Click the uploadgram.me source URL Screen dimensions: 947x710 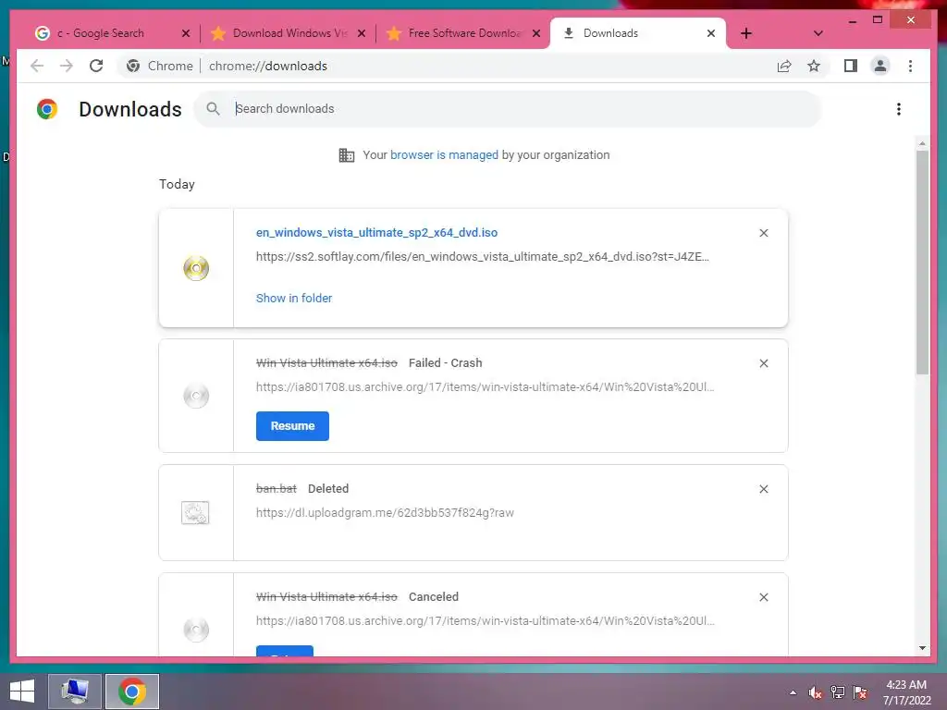[386, 512]
